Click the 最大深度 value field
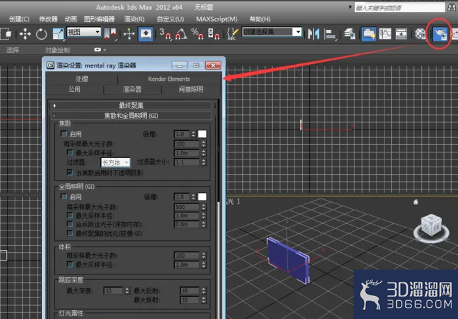 (111, 290)
